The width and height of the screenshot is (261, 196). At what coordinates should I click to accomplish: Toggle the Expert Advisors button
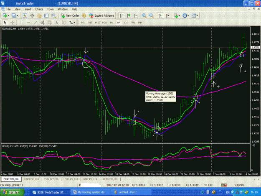[x=101, y=15]
